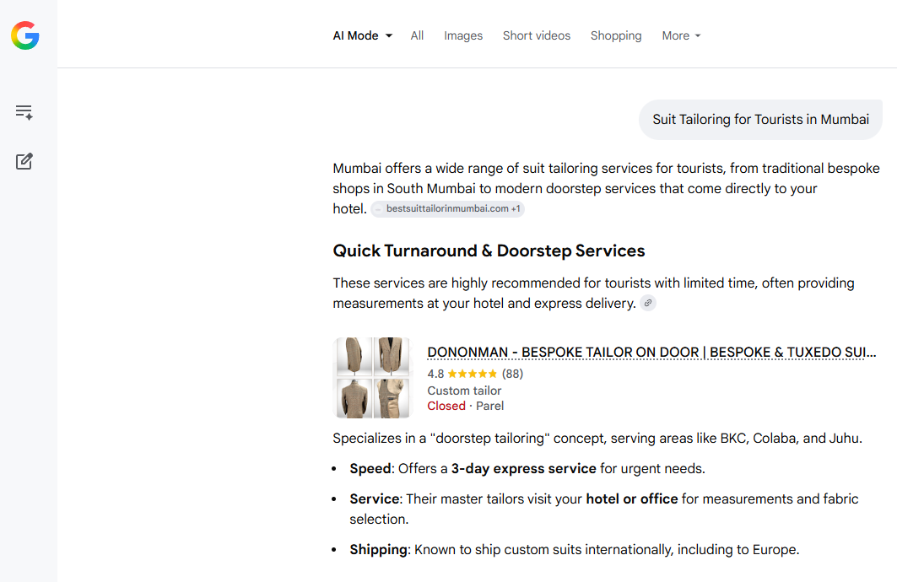Open the Short videos tab
Viewport: 897px width, 582px height.
coord(537,35)
